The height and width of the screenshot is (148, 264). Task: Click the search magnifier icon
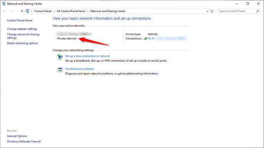(x=257, y=11)
